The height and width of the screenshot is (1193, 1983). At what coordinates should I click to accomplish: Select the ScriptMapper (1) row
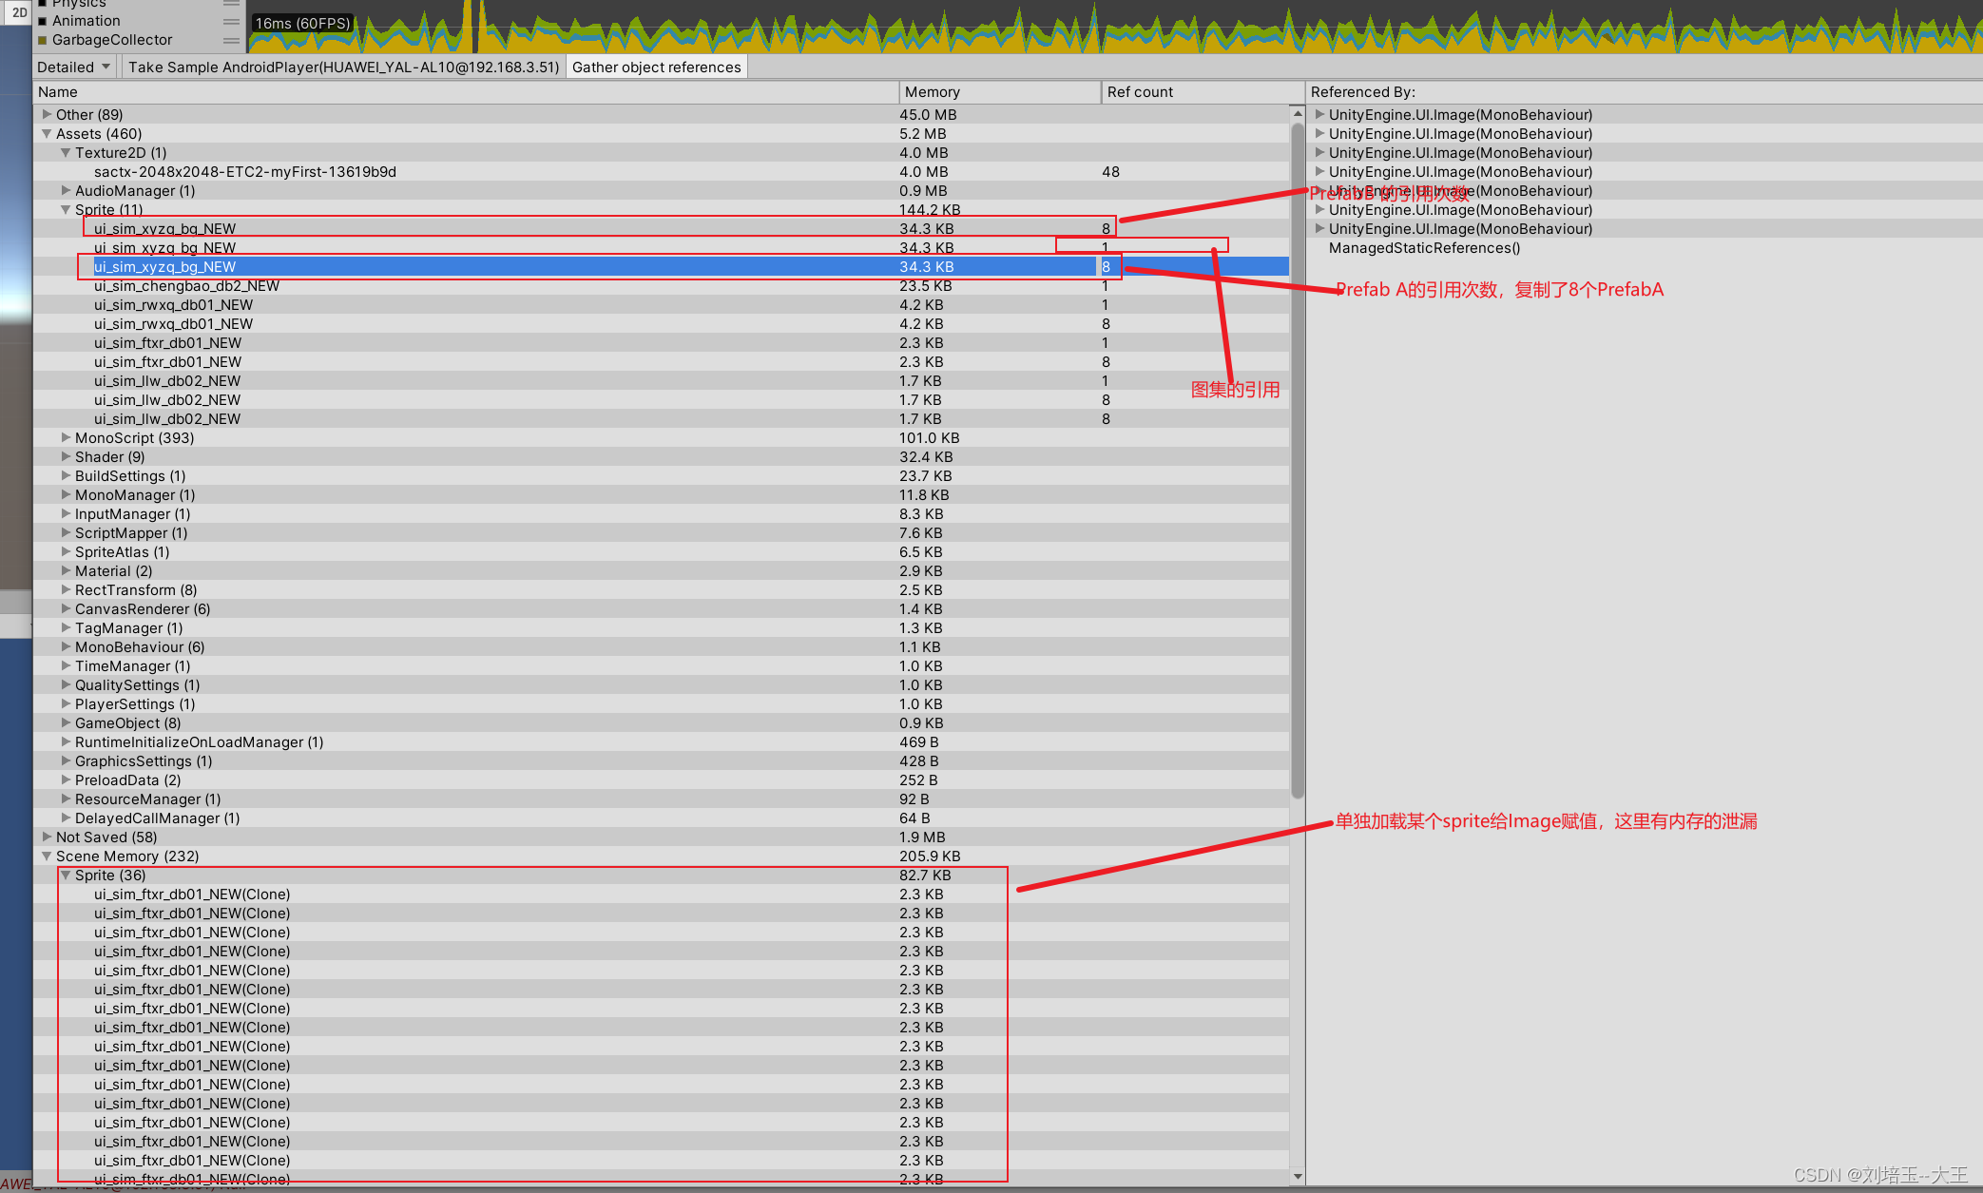[661, 533]
